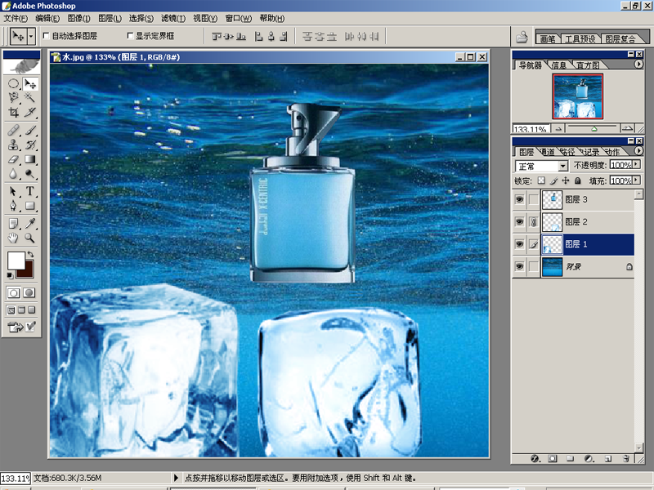Select the Dodge tool
Image resolution: width=654 pixels, height=490 pixels.
click(29, 173)
